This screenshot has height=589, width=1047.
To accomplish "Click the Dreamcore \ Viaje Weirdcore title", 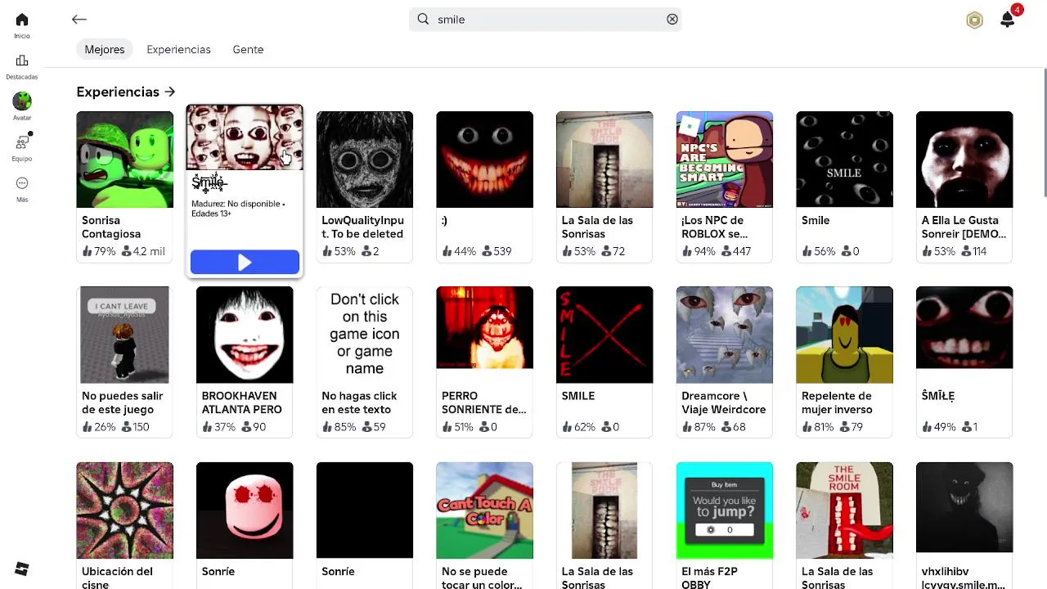I will pos(724,402).
